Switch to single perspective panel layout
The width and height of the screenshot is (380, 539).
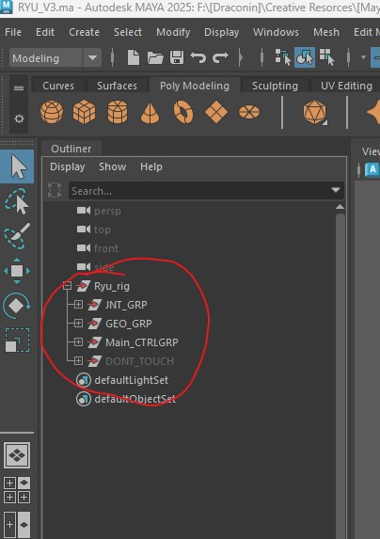[x=17, y=455]
